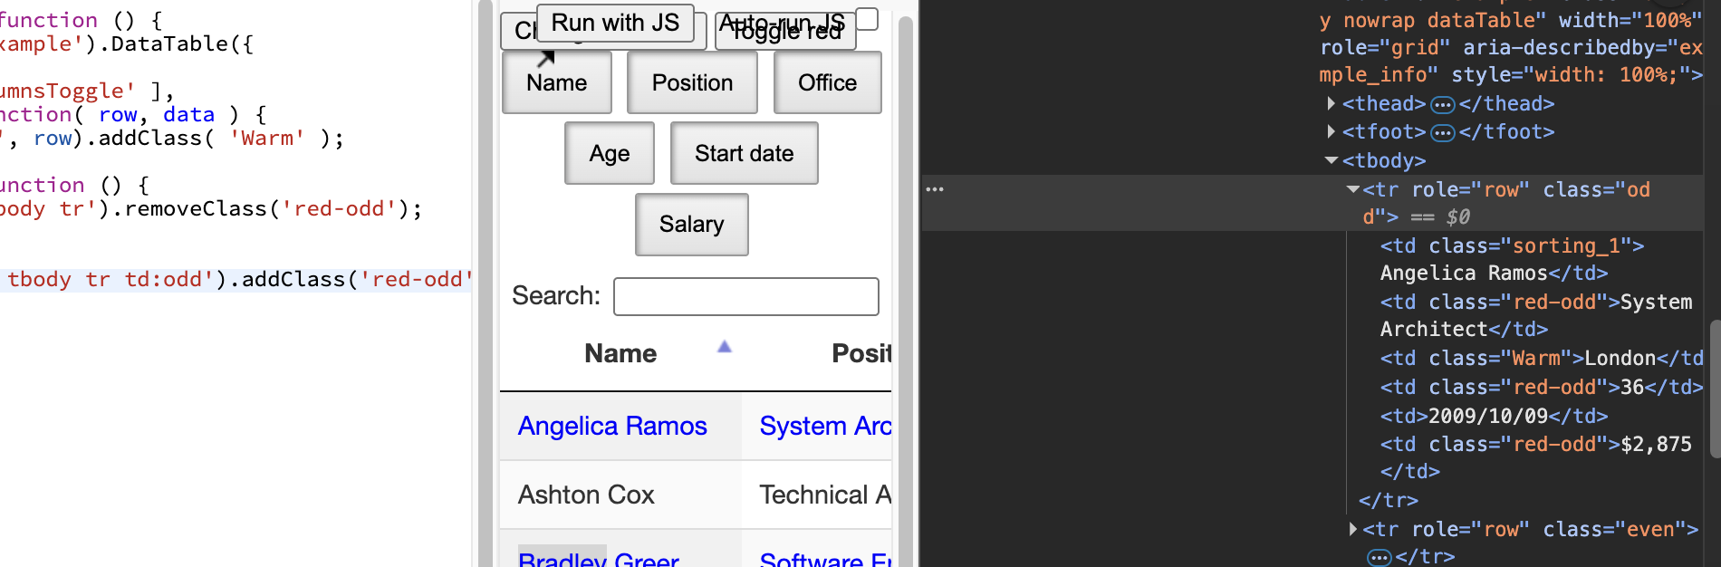This screenshot has height=567, width=1721.
Task: Toggle Salary column visibility button
Action: pos(691,225)
